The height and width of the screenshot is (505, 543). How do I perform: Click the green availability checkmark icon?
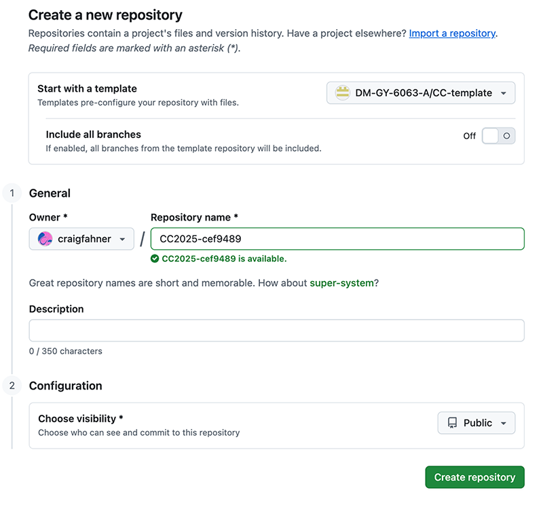[x=155, y=259]
